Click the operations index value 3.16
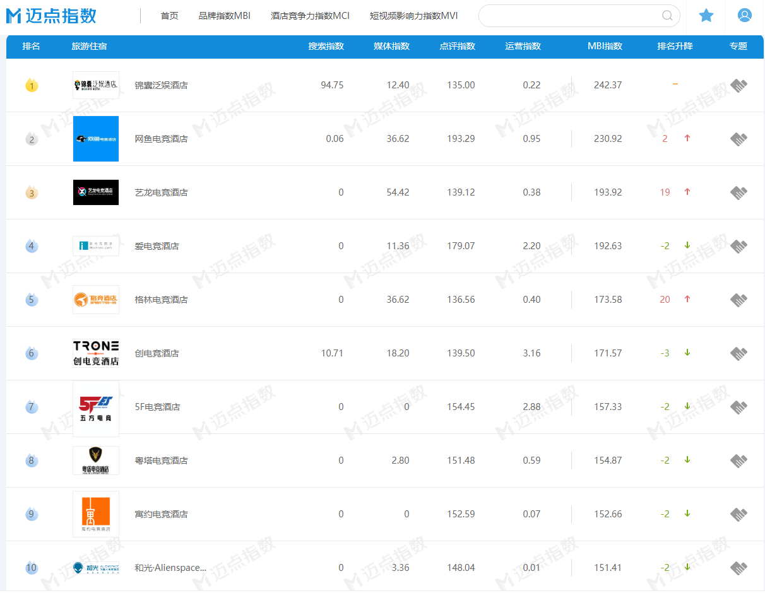 pyautogui.click(x=531, y=353)
